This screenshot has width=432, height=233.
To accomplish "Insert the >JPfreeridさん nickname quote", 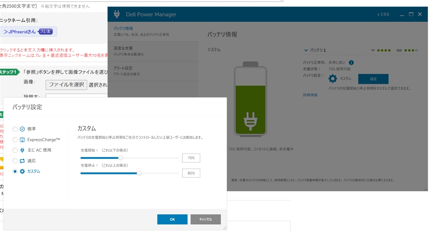I will tap(19, 32).
